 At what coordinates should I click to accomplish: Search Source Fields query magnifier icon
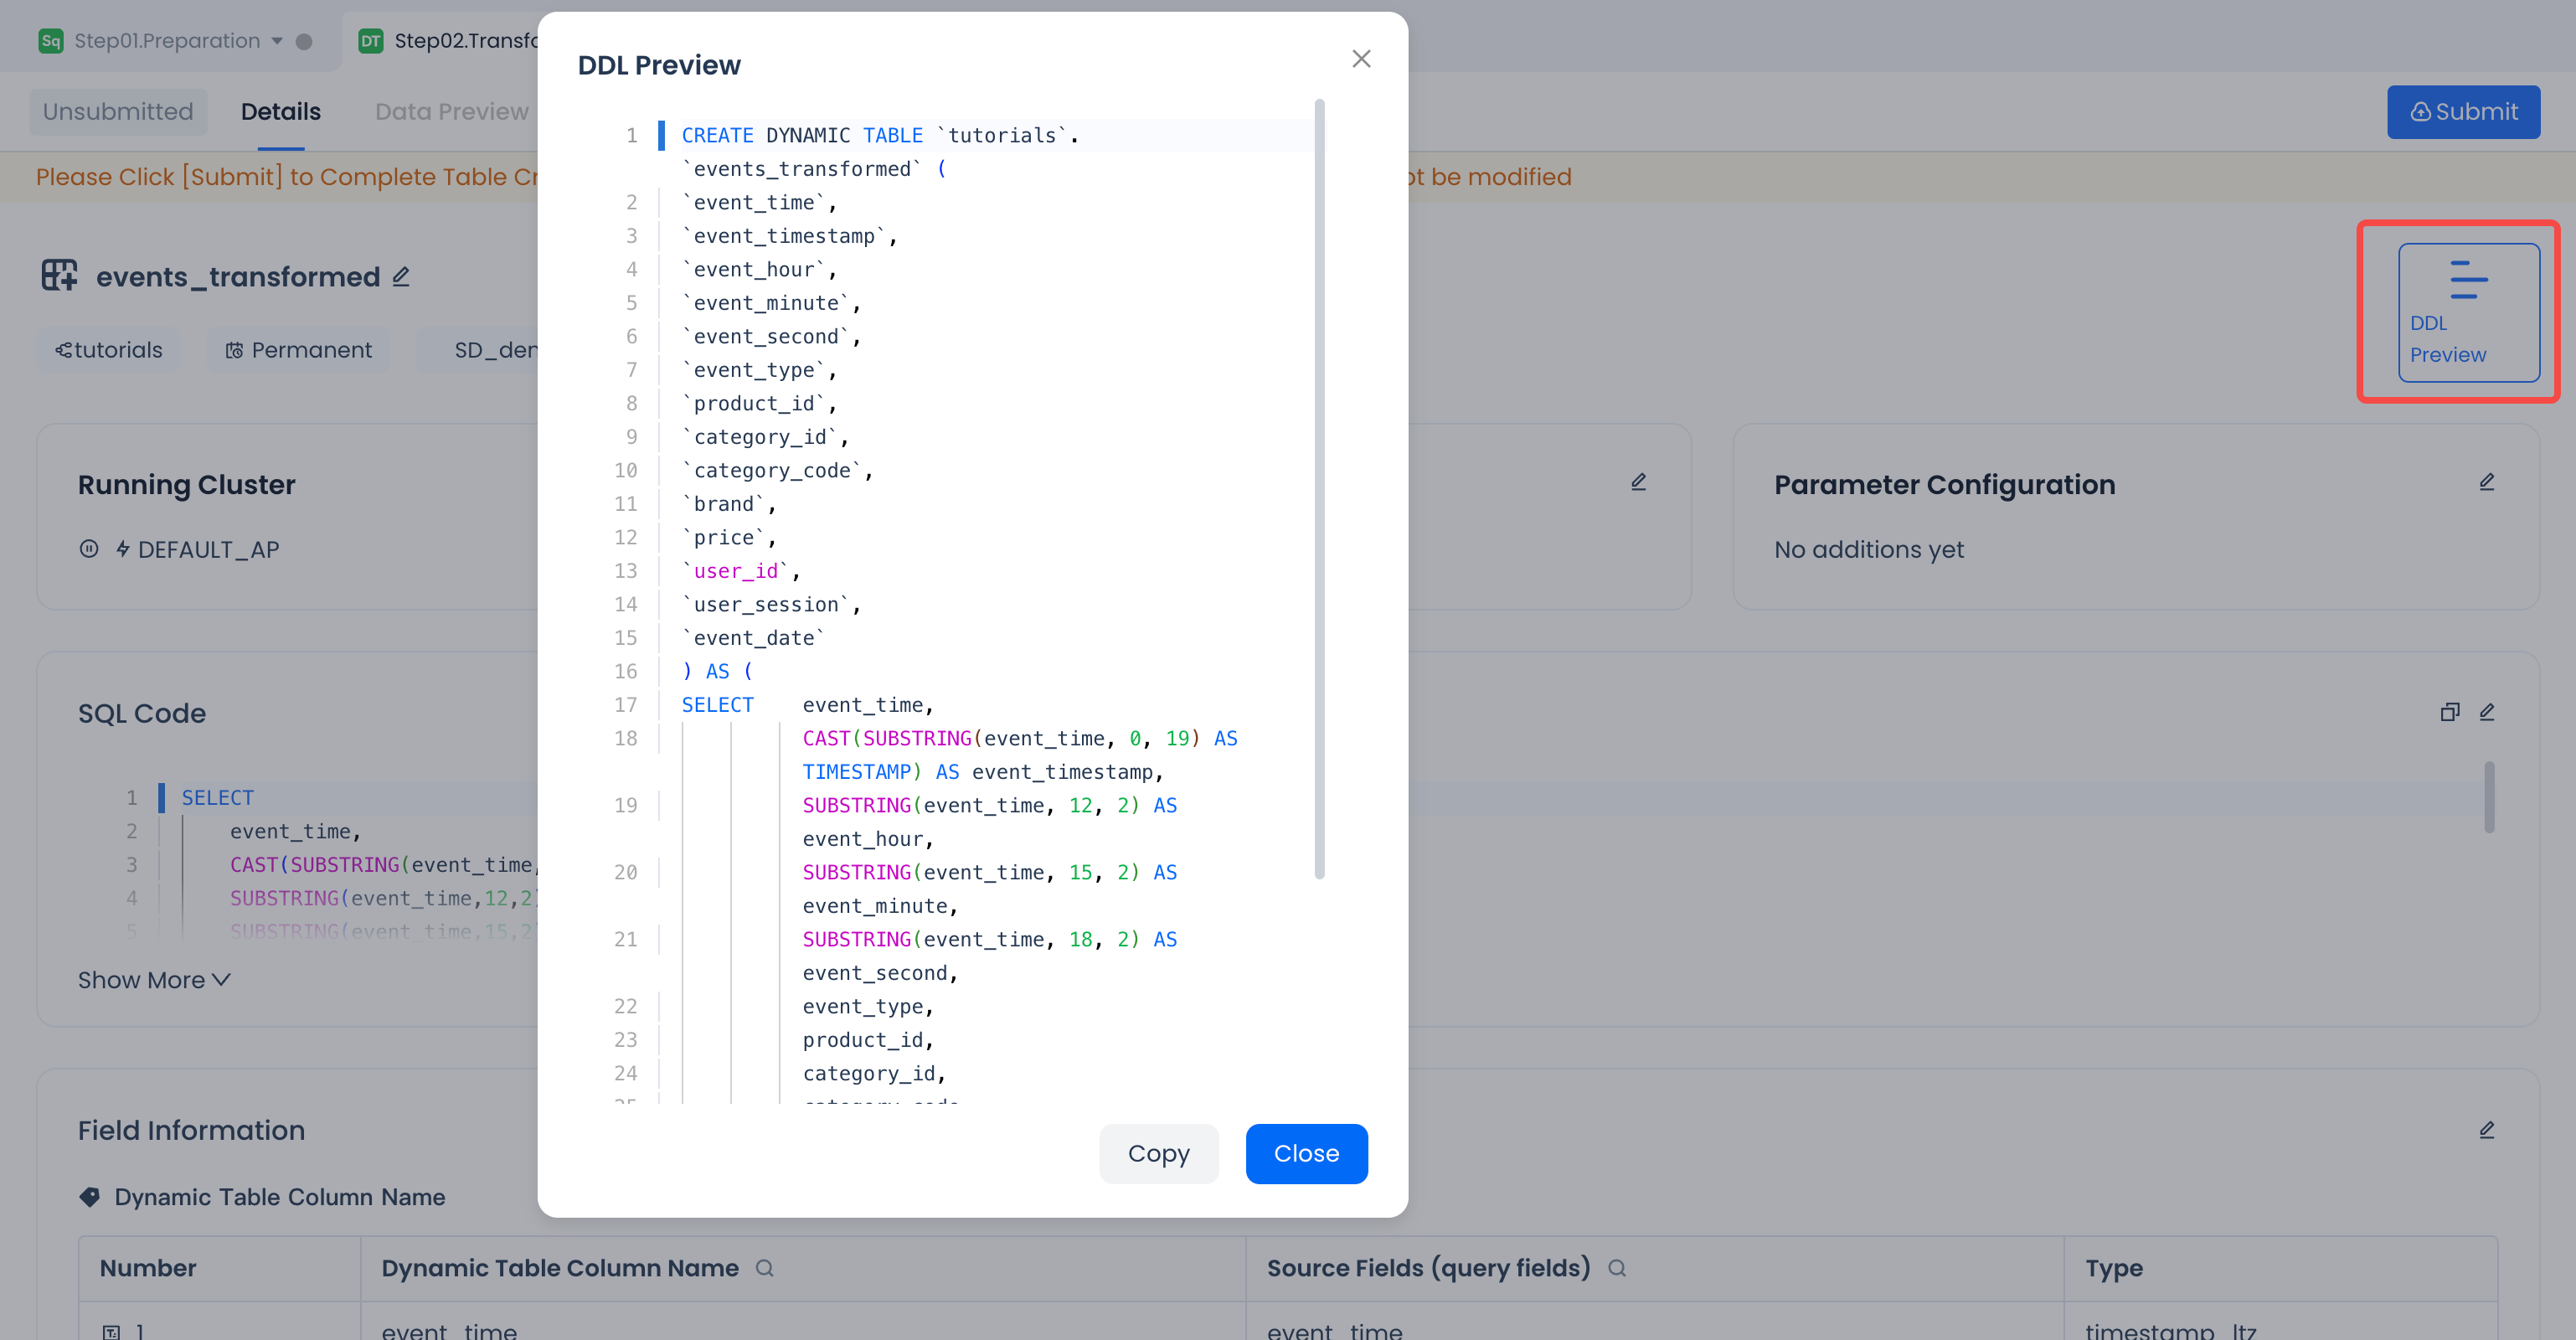point(1617,1268)
